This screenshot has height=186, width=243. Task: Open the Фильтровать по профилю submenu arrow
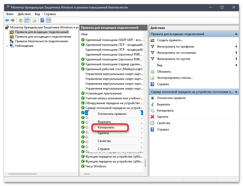pos(236,47)
